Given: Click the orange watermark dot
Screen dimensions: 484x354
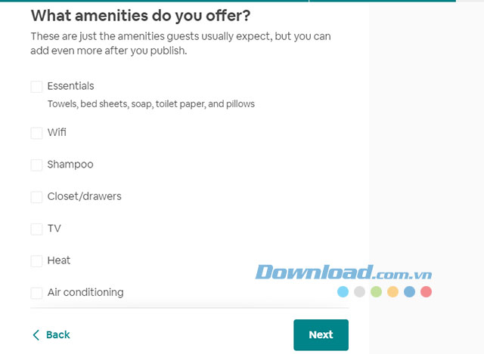Looking at the screenshot, I should pos(392,291).
